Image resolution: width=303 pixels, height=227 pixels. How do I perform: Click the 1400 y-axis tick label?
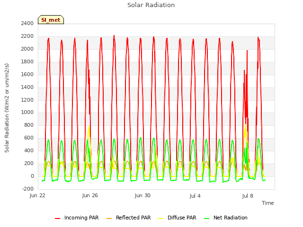[x=27, y=87]
